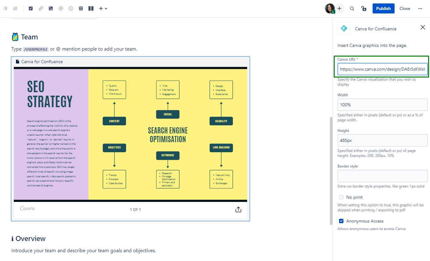Viewport: 430px width, 261px height.
Task: Open page restrictions via the lock icon
Action: (x=364, y=8)
